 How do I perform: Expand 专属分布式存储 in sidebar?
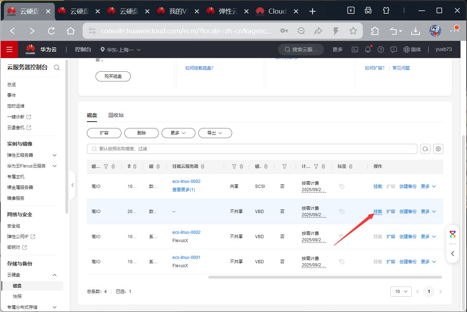[55, 307]
